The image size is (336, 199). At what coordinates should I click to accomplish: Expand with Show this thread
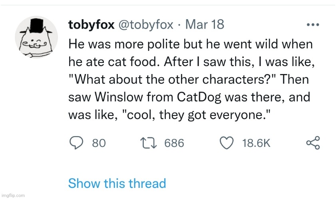(x=117, y=183)
